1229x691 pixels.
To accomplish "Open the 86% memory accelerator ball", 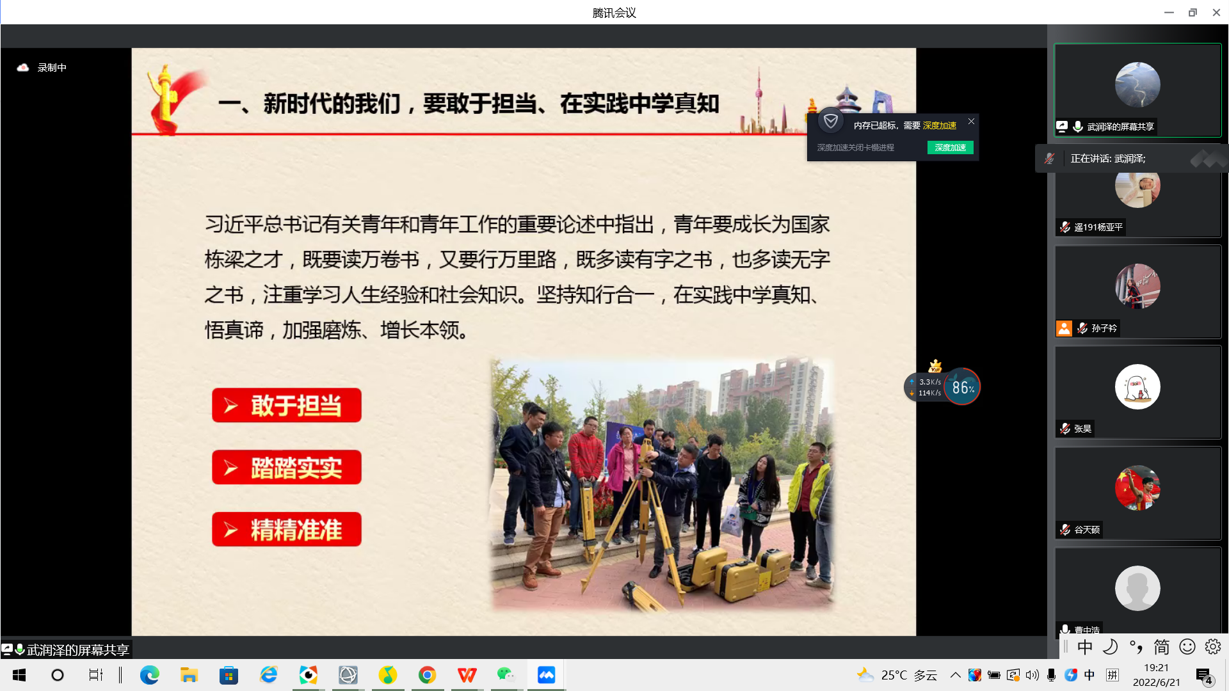I will tap(961, 386).
